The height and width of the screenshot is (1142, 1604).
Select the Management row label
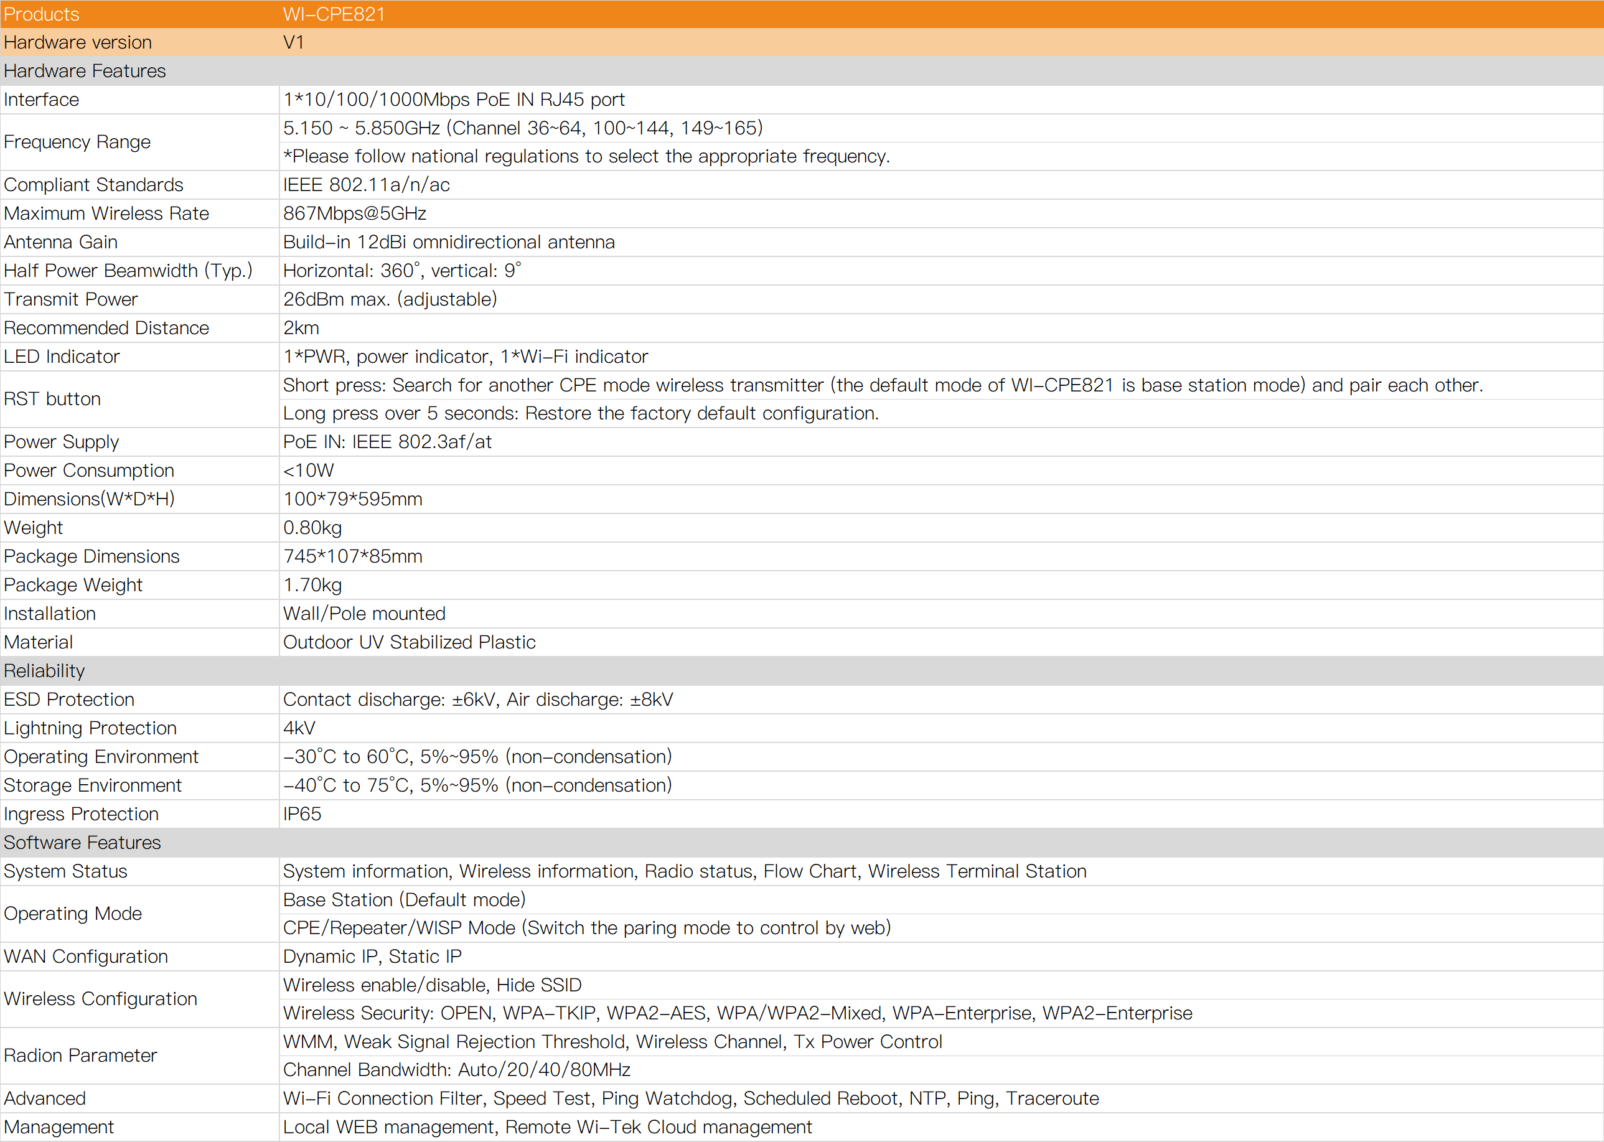59,1127
